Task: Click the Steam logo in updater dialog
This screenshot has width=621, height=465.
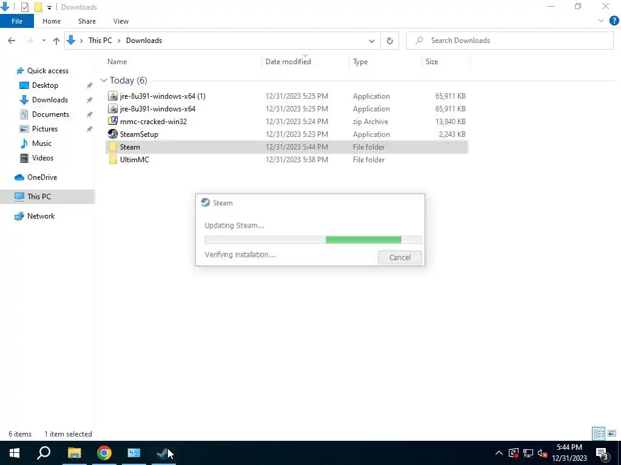Action: [205, 202]
